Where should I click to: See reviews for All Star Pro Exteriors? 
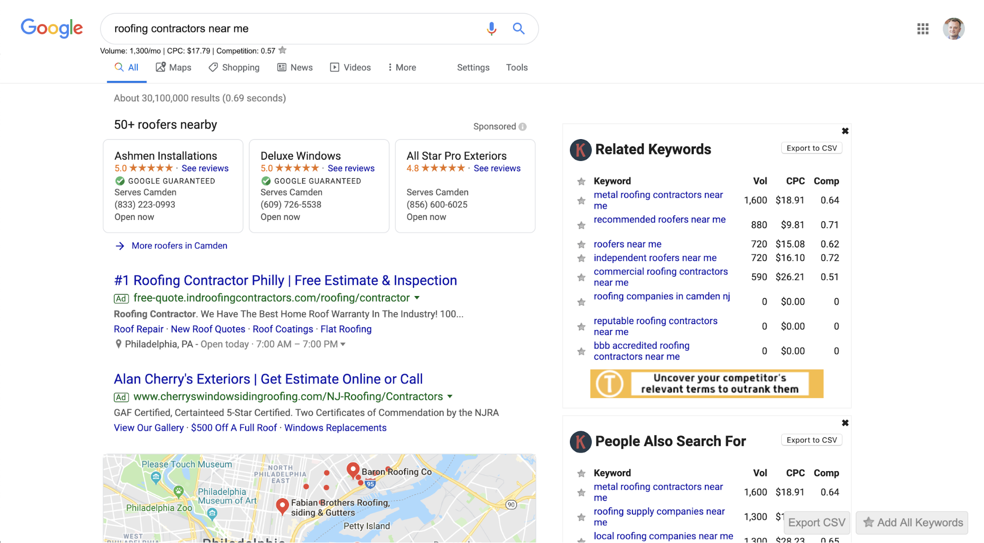(x=497, y=168)
